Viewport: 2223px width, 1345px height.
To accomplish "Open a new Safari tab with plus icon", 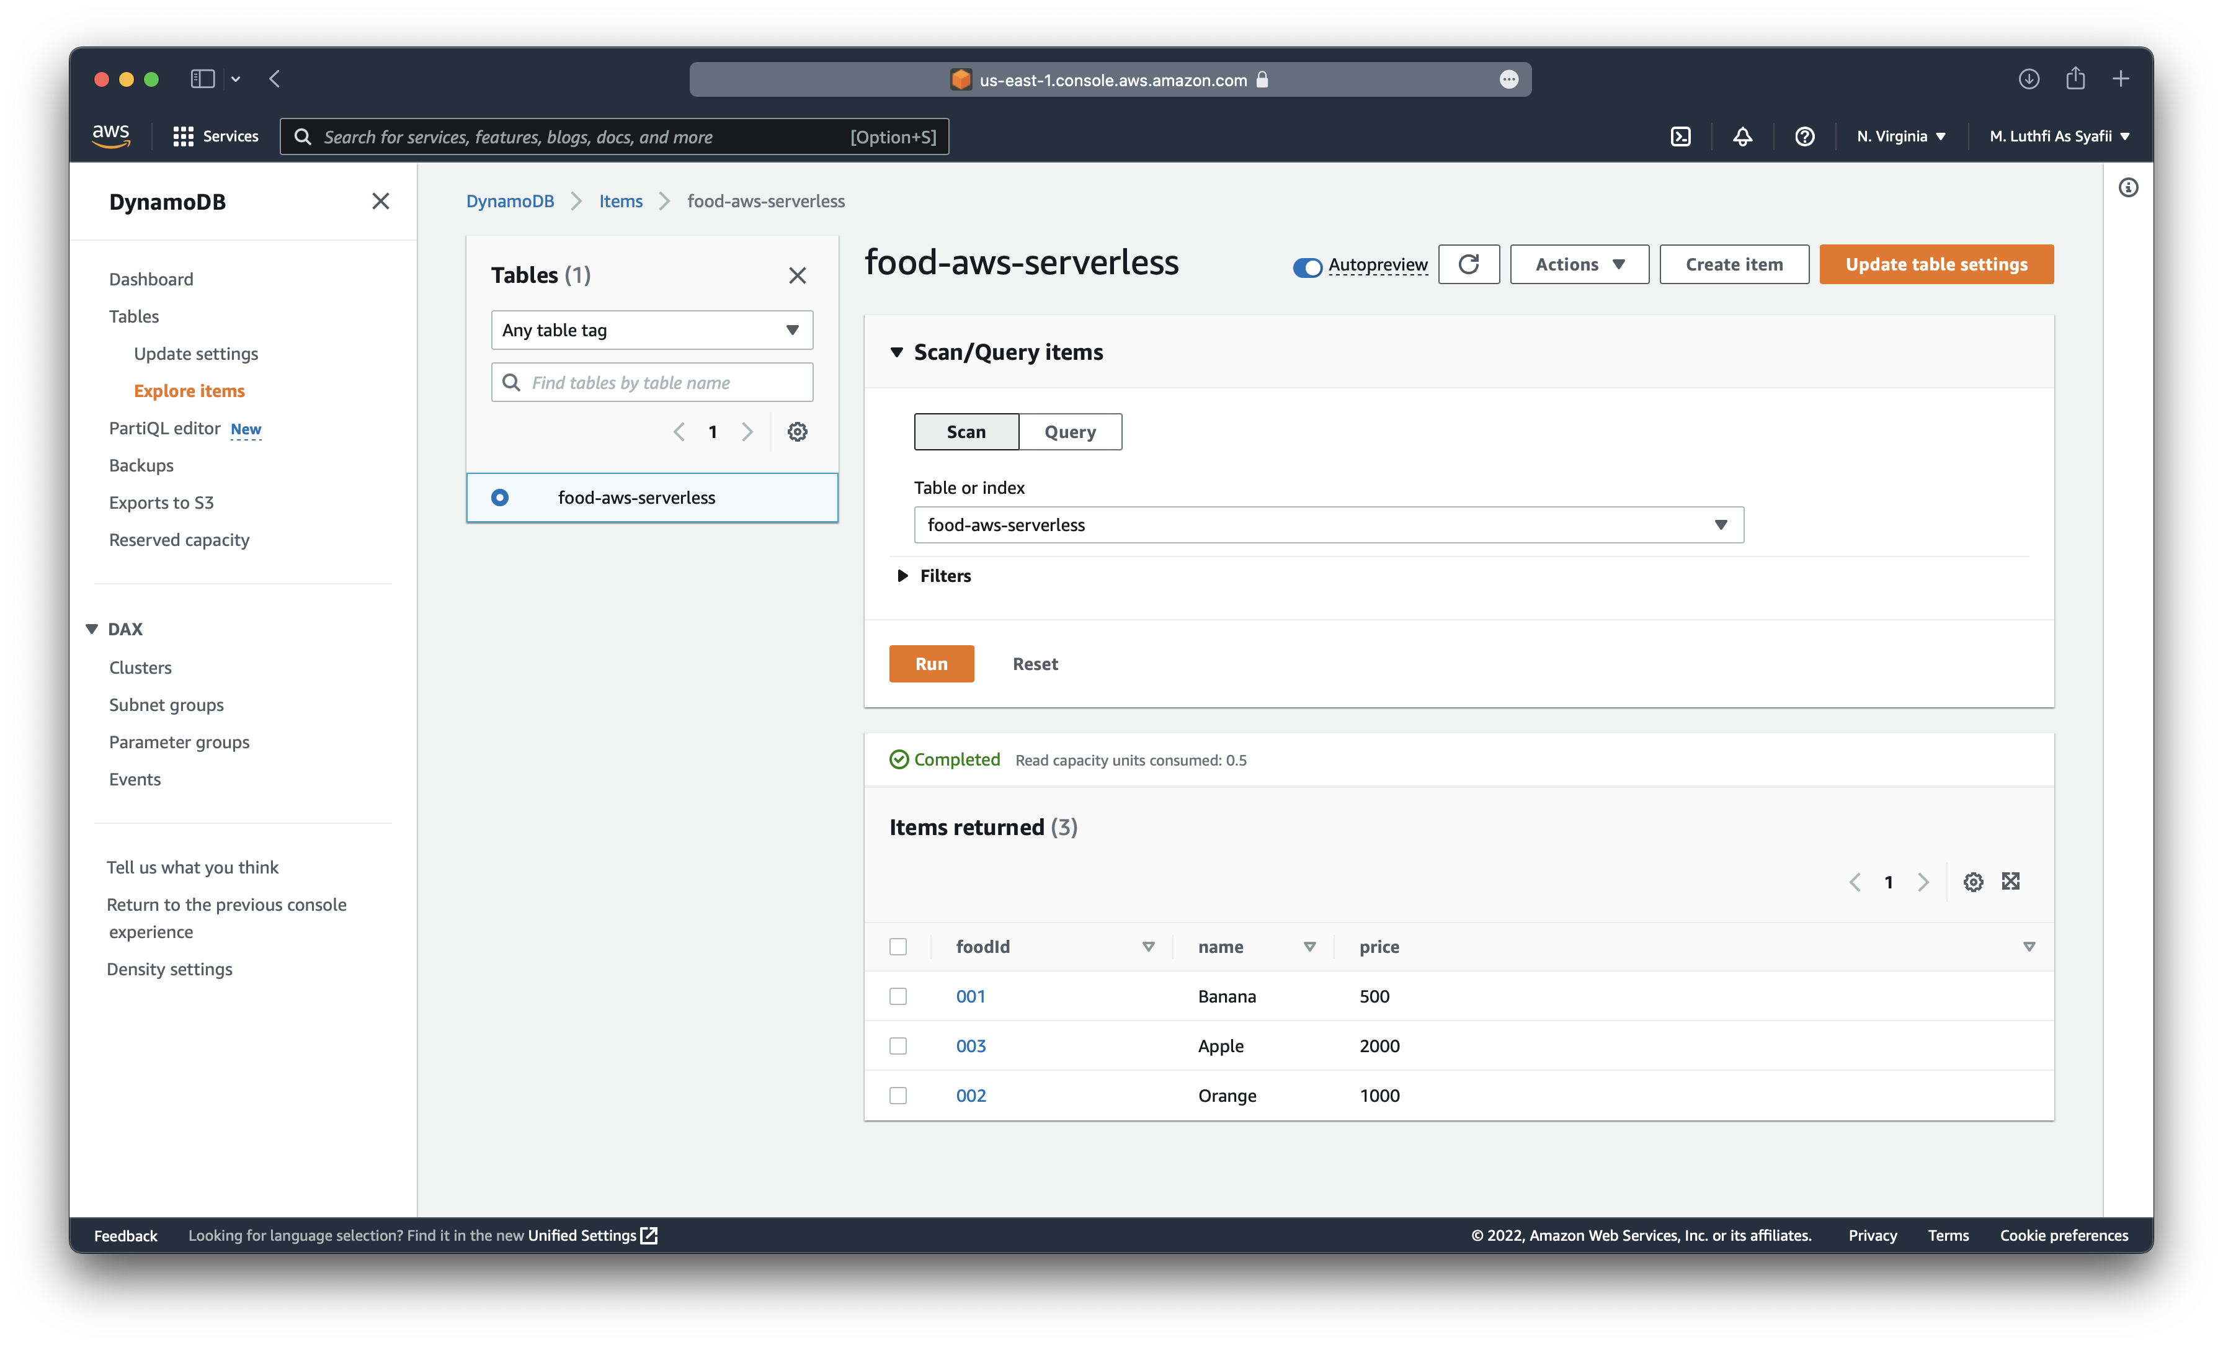I will (2121, 79).
